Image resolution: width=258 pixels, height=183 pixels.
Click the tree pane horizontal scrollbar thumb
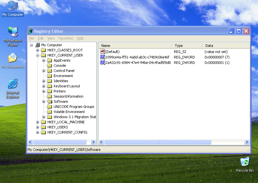(x=60, y=142)
